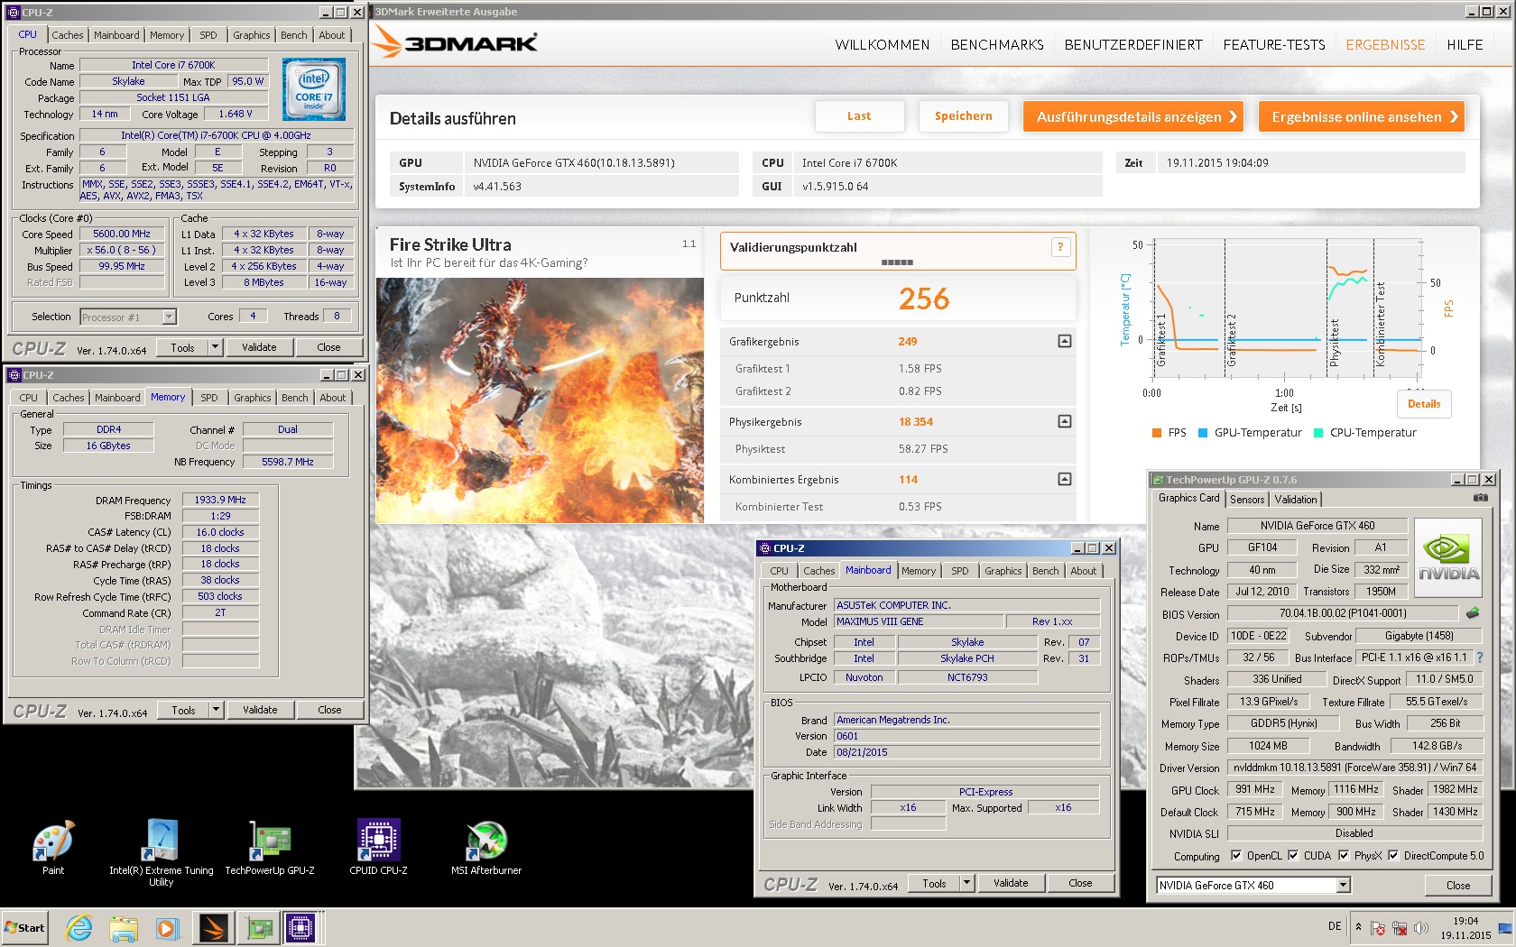This screenshot has width=1516, height=947.
Task: Click the Intel Core i7 logo in CPU-Z
Action: click(314, 89)
